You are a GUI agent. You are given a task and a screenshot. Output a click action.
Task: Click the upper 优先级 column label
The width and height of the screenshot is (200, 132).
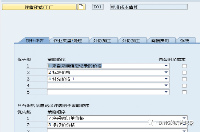tap(24, 59)
